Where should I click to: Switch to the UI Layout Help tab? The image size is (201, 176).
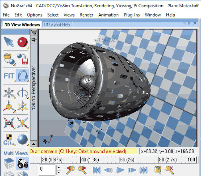point(57,25)
